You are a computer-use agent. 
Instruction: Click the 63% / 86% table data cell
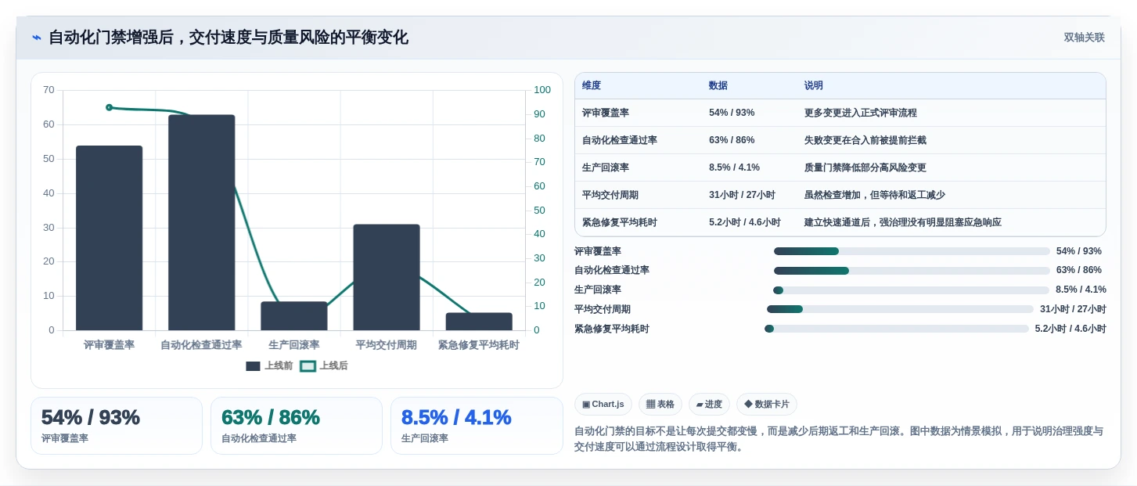[750, 140]
